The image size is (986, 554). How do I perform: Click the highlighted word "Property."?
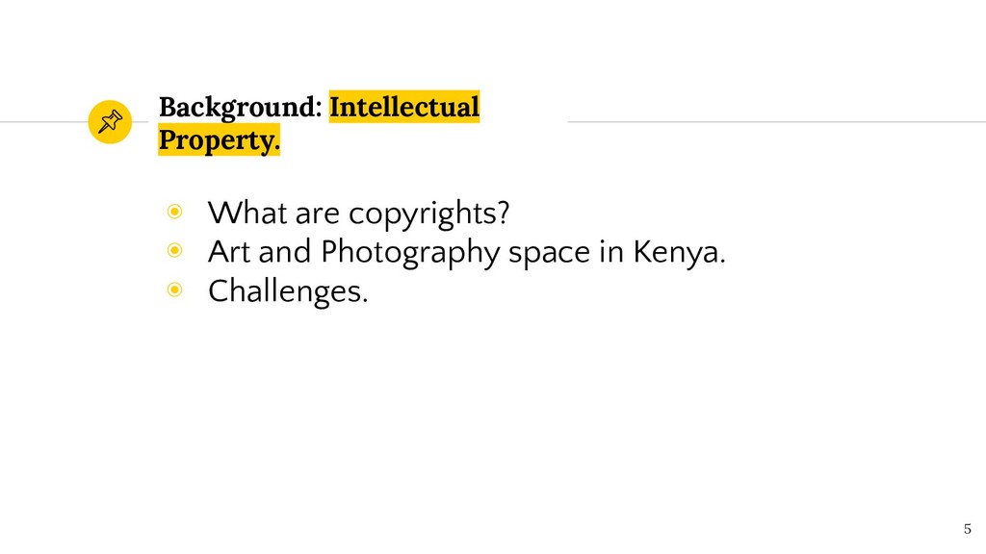click(x=219, y=140)
